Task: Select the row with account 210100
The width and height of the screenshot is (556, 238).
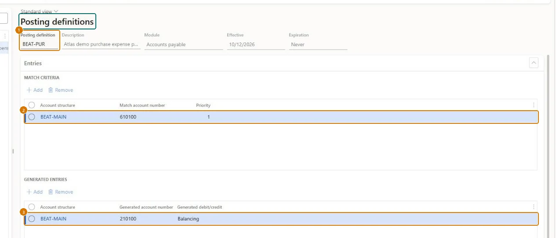Action: point(32,219)
